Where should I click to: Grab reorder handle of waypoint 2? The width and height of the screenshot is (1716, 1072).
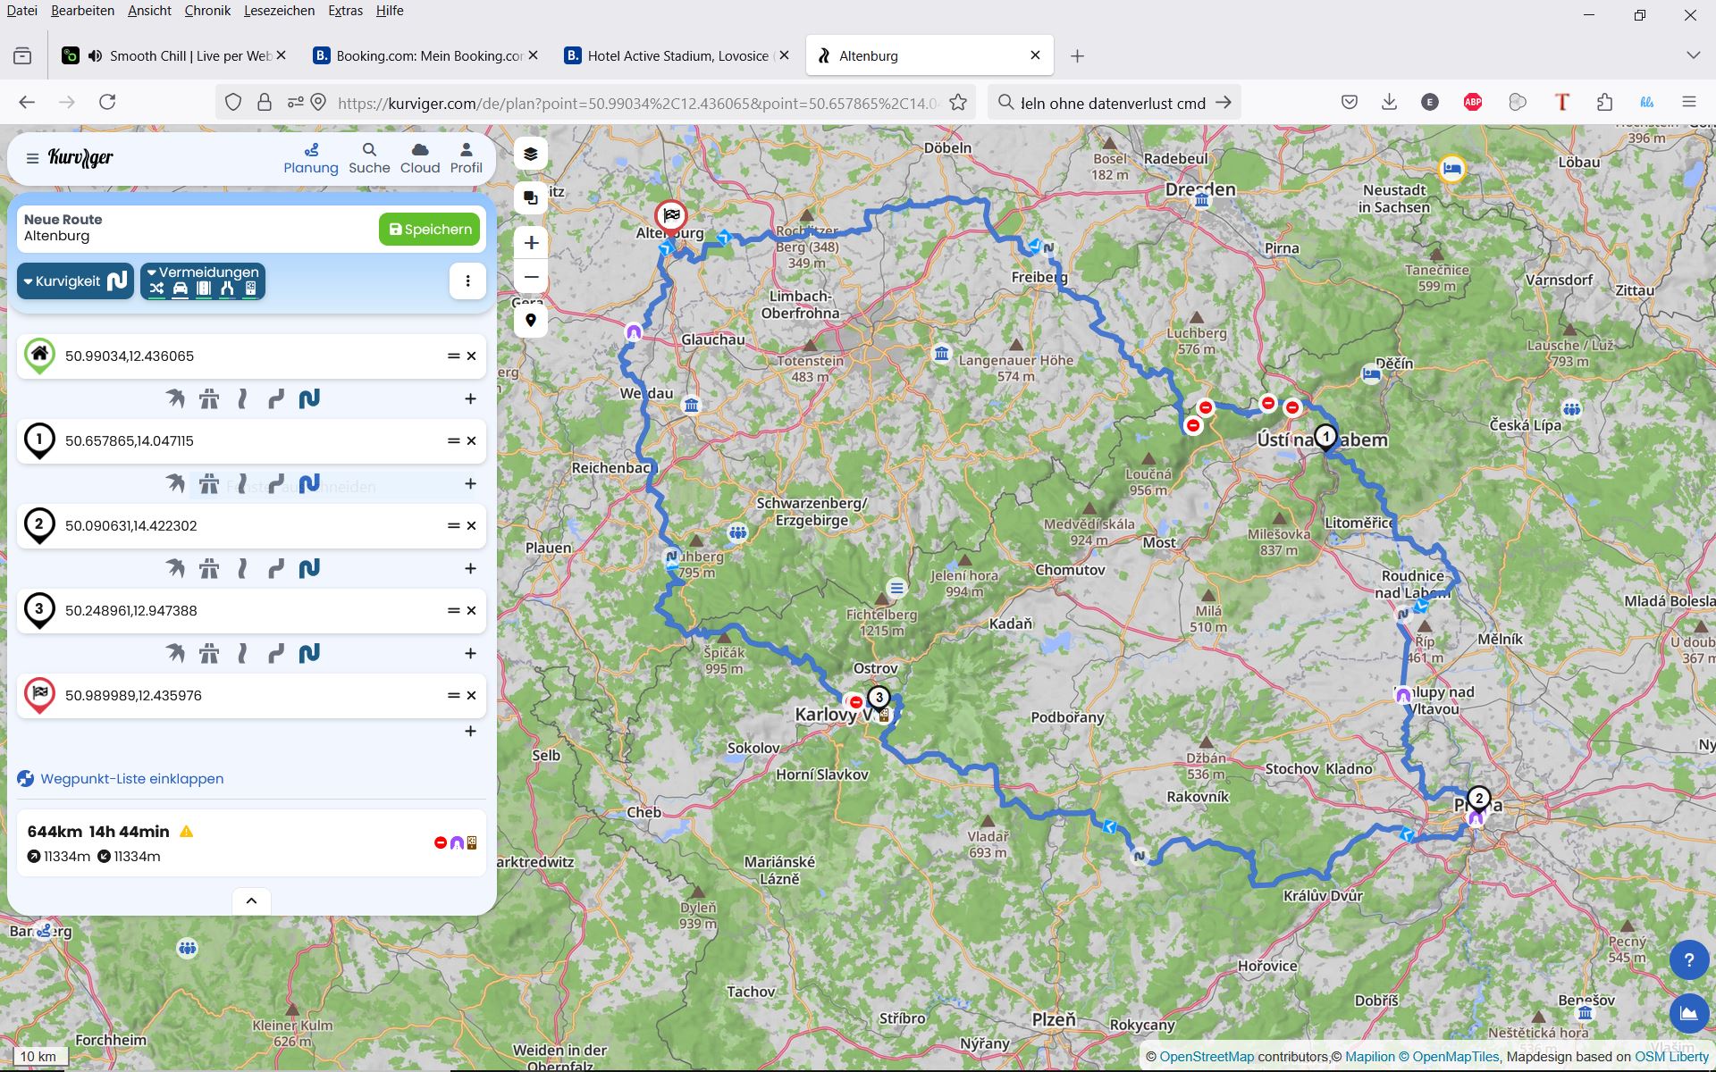pos(453,525)
